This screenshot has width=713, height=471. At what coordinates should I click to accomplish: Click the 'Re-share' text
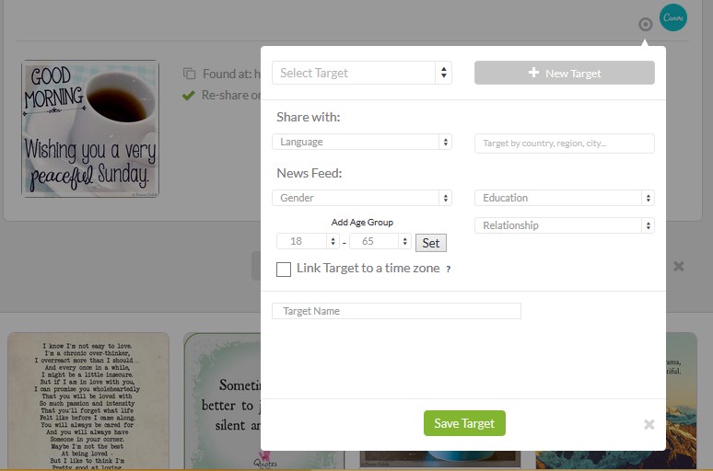pos(225,95)
